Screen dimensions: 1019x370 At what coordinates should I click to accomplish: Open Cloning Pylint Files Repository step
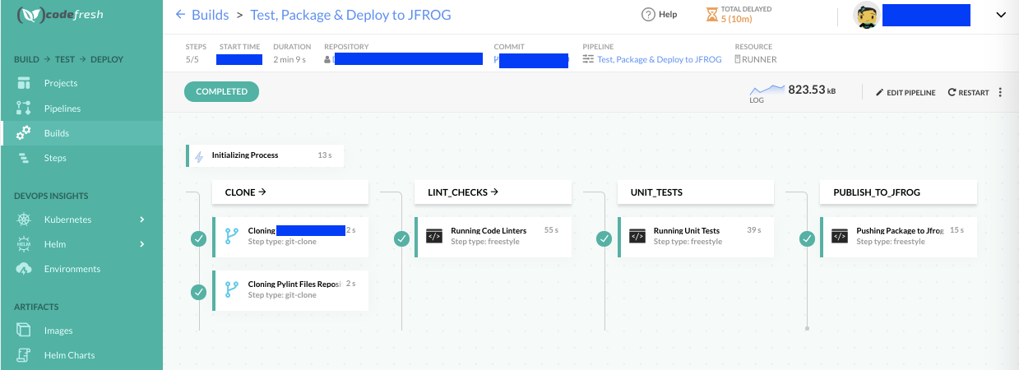pos(290,291)
